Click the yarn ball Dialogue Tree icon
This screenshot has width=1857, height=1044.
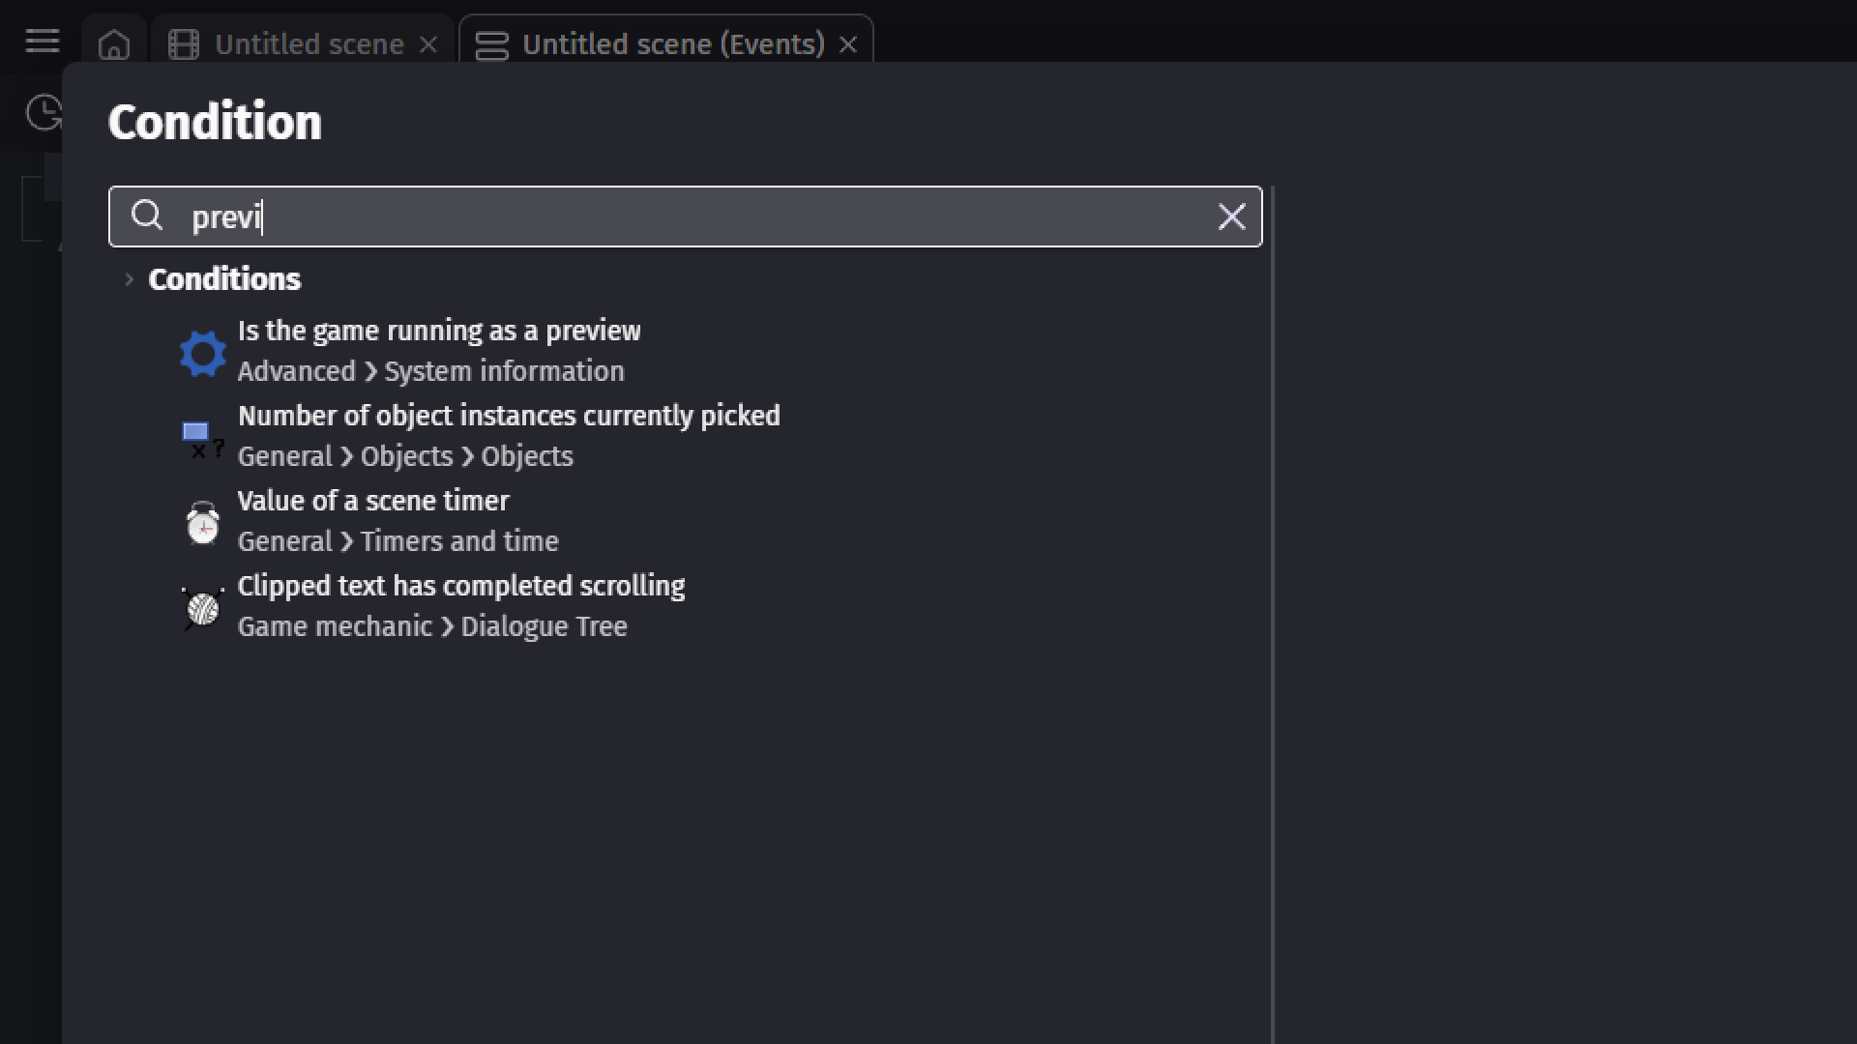pos(203,608)
